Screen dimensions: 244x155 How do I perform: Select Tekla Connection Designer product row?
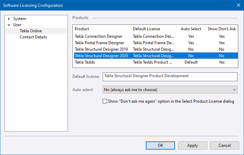(156, 36)
